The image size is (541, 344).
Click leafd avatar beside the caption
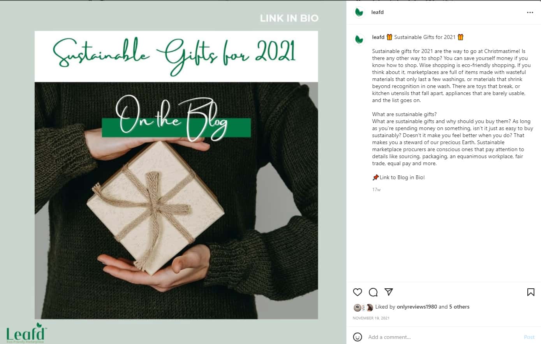[x=359, y=39]
